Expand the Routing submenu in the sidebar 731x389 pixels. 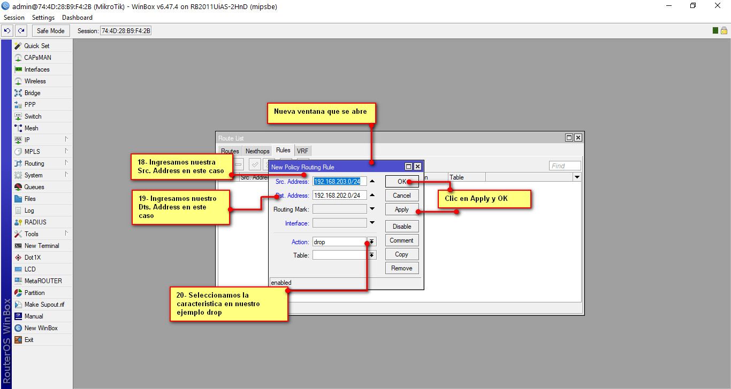click(34, 164)
